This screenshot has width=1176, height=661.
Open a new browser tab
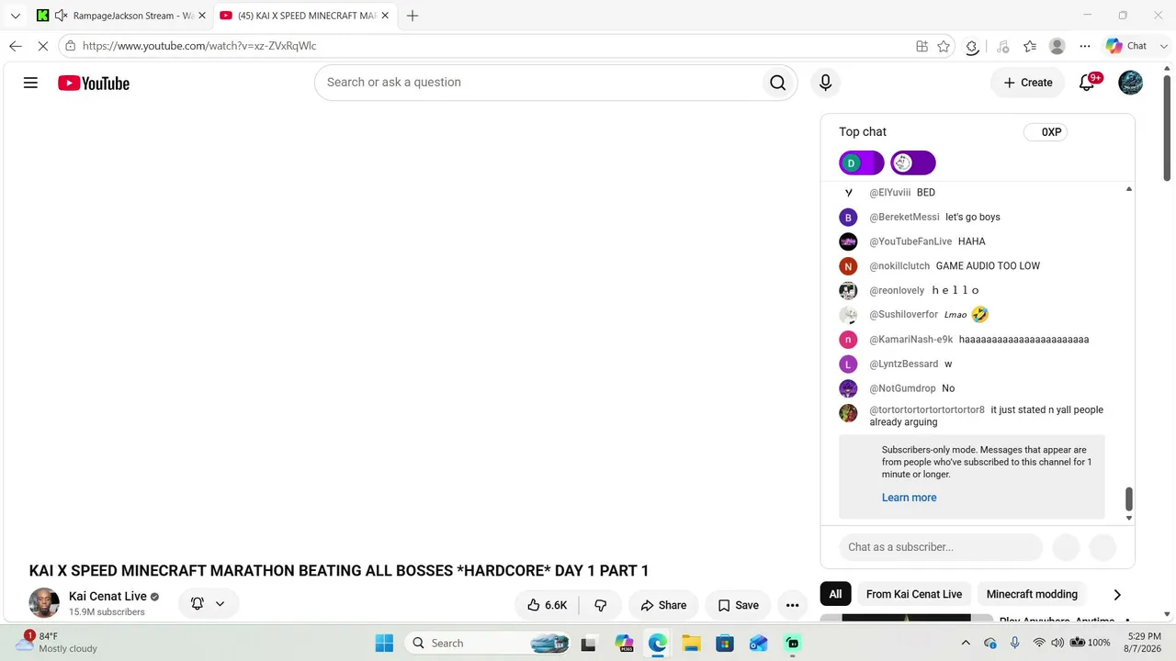tap(413, 16)
